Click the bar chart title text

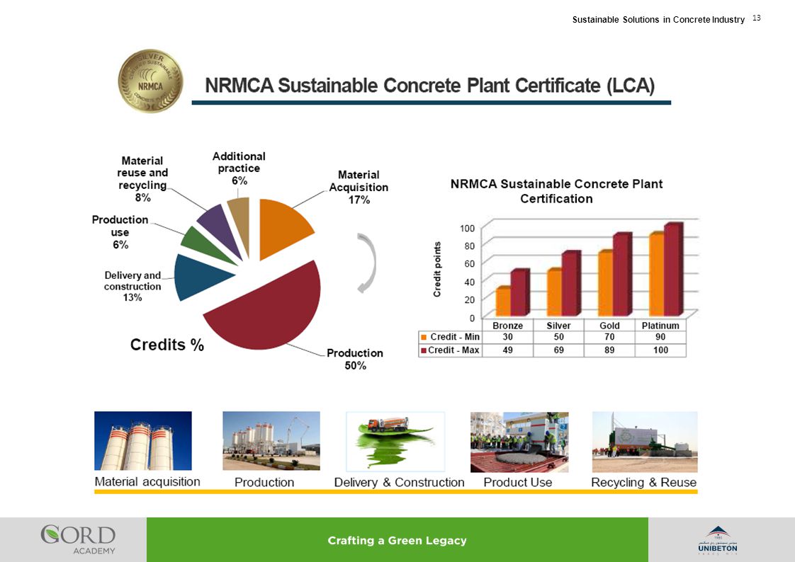click(556, 191)
